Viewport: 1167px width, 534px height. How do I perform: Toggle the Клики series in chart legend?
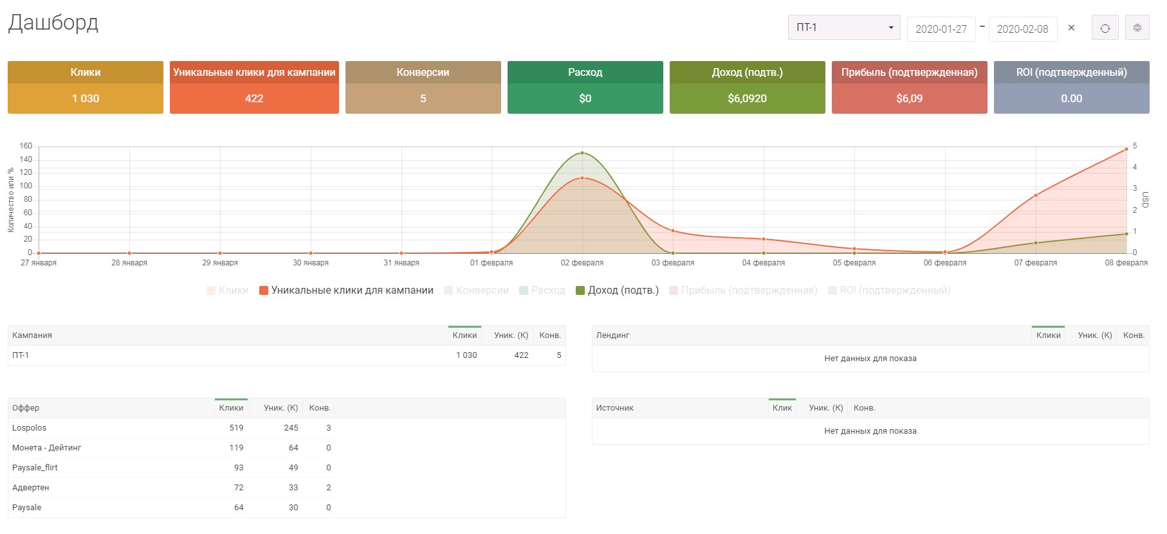(227, 290)
